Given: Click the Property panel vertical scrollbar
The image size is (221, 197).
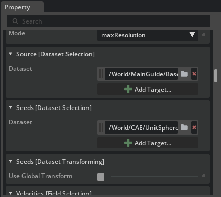Looking at the screenshot, I should point(216,76).
